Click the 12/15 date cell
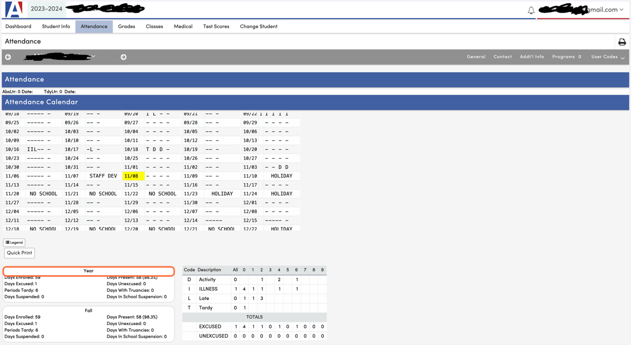Screen dimensions: 631x345 point(250,221)
